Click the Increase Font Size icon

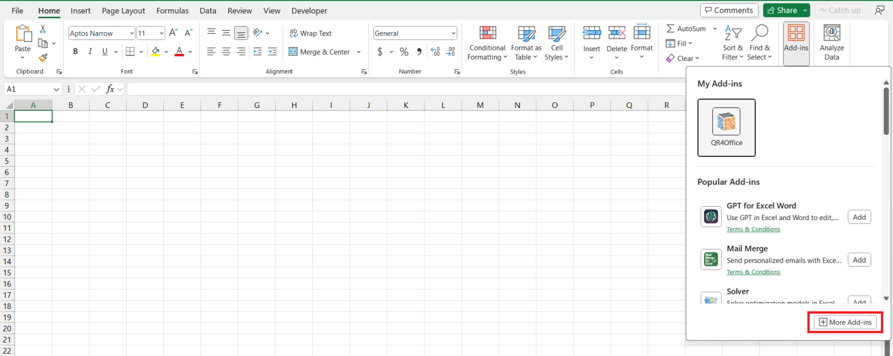point(173,33)
